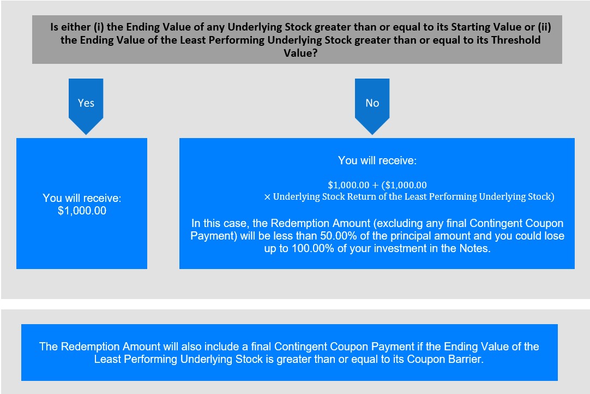590x394 pixels.
Task: Click the white divider between the gray panels
Action: click(x=295, y=305)
